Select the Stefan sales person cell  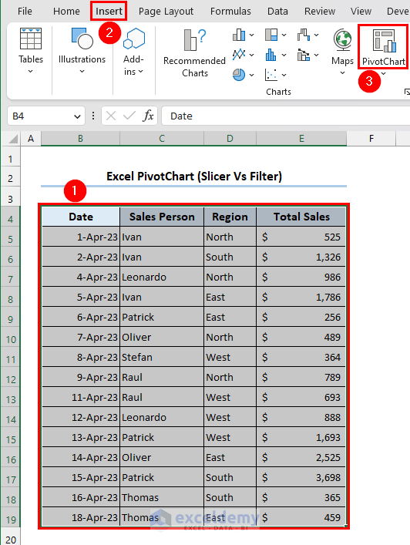tap(162, 358)
